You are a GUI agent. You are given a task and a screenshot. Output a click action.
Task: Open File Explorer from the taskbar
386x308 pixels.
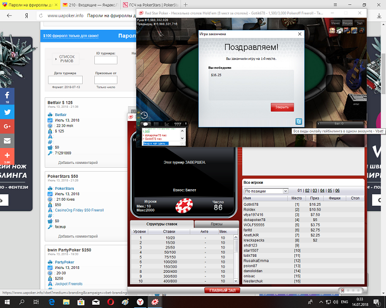(x=66, y=302)
